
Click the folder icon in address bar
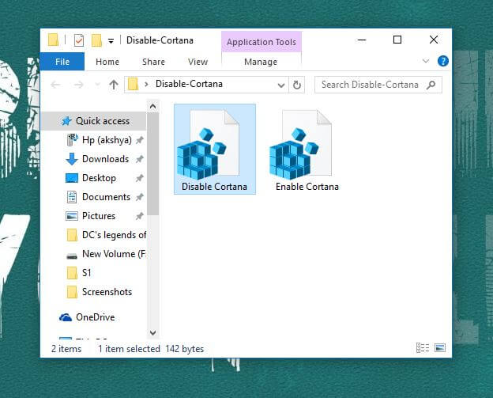pyautogui.click(x=133, y=85)
